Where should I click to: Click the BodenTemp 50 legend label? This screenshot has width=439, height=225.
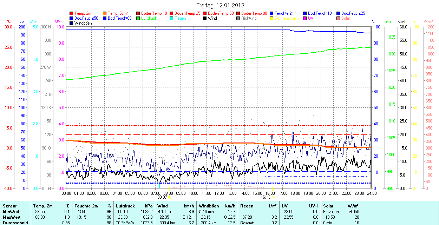pos(221,13)
